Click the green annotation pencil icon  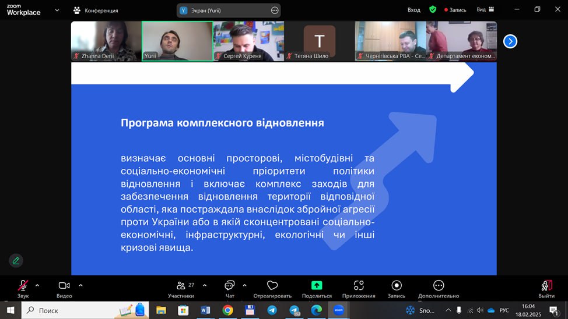[16, 260]
